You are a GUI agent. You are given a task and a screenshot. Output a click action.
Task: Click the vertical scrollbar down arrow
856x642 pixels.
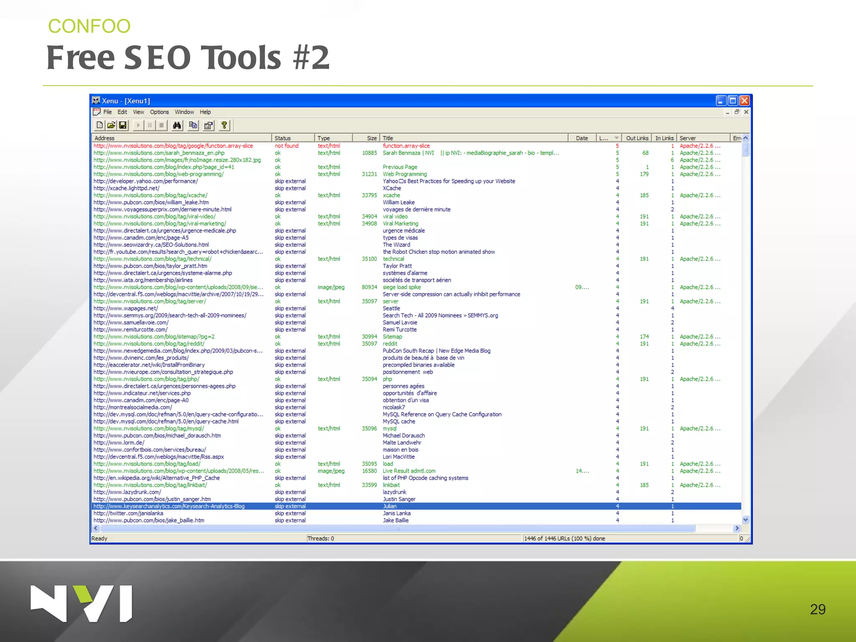(x=746, y=520)
